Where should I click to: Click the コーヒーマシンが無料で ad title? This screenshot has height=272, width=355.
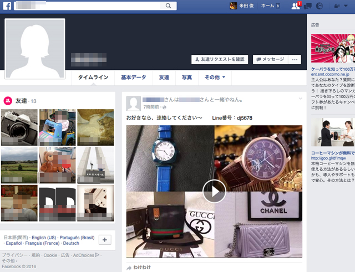coord(333,153)
